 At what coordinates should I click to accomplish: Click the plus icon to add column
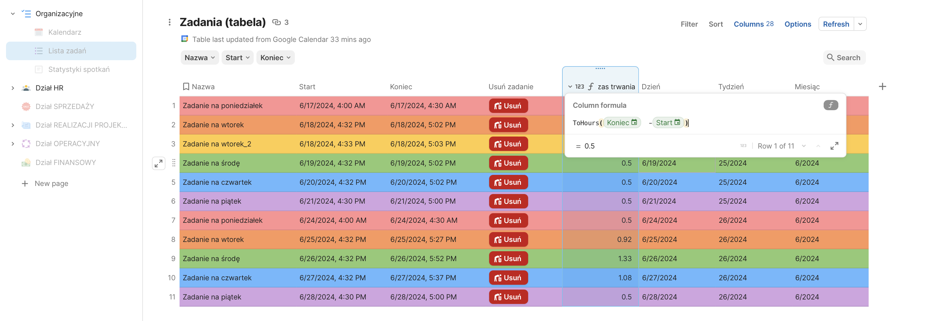(x=882, y=87)
